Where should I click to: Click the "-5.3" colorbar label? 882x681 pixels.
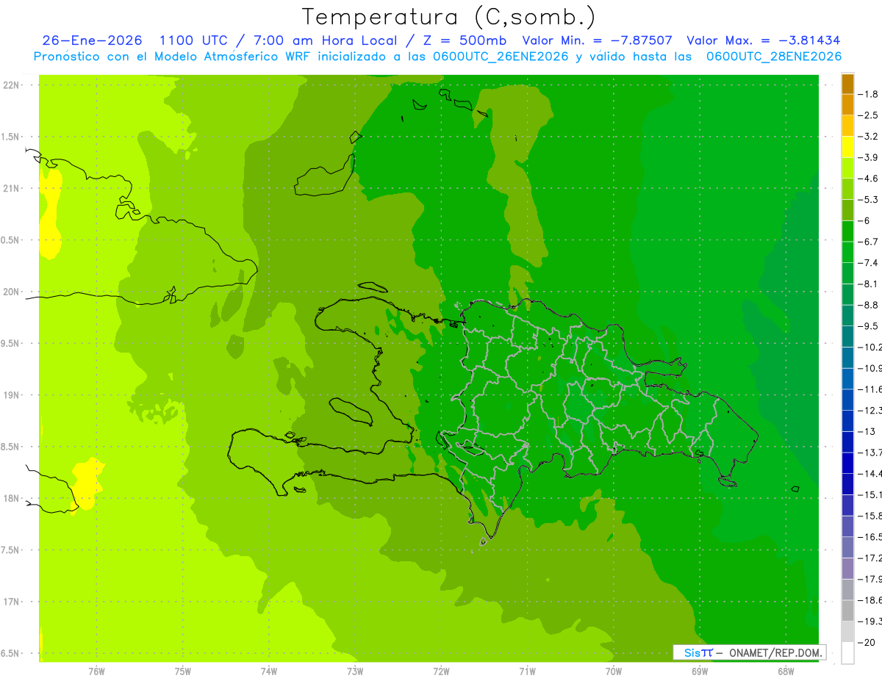click(868, 199)
